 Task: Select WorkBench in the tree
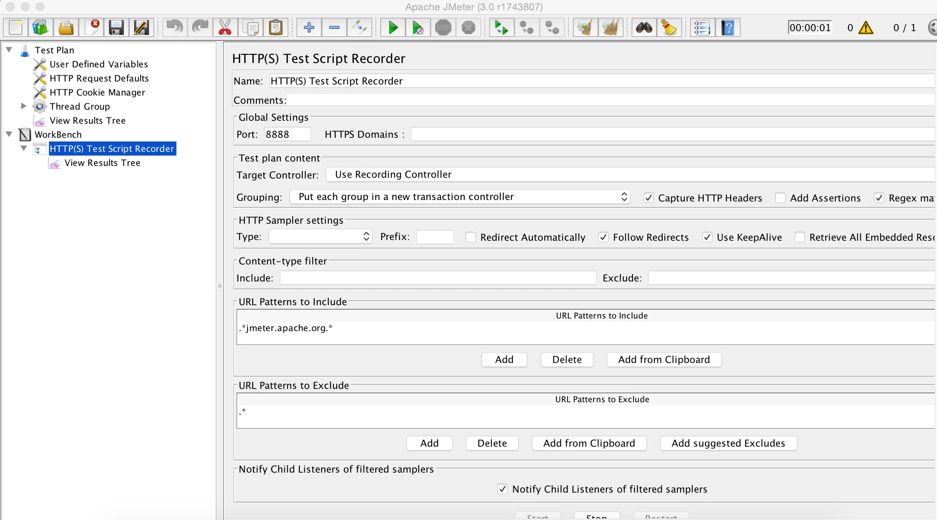(58, 135)
